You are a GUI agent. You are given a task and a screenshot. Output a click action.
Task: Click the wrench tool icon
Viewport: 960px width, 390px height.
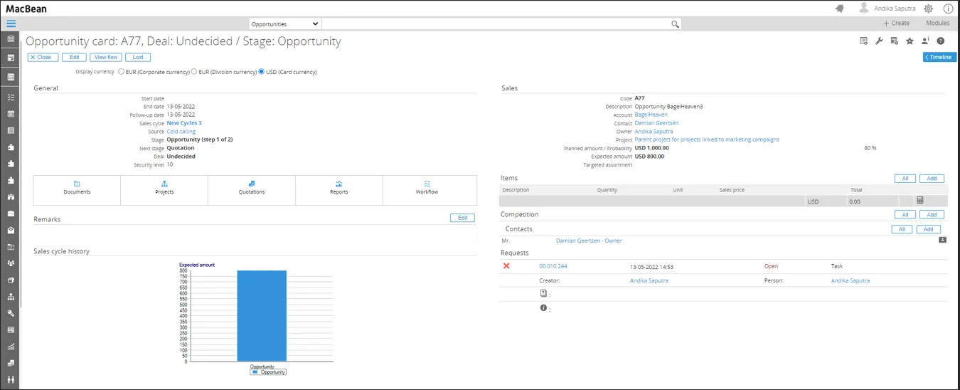pos(879,41)
